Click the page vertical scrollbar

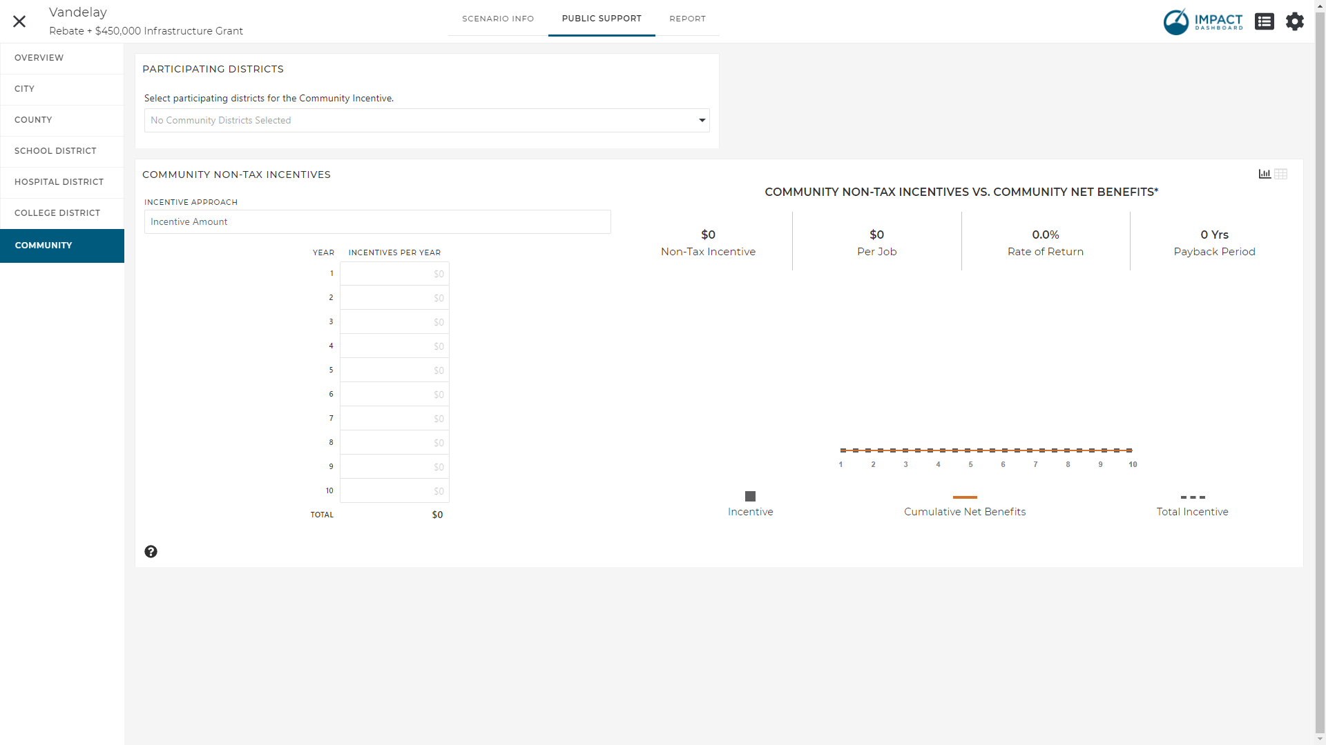click(x=1320, y=372)
